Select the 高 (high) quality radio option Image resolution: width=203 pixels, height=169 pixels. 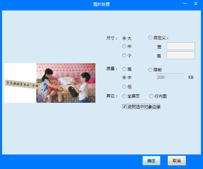(x=124, y=69)
